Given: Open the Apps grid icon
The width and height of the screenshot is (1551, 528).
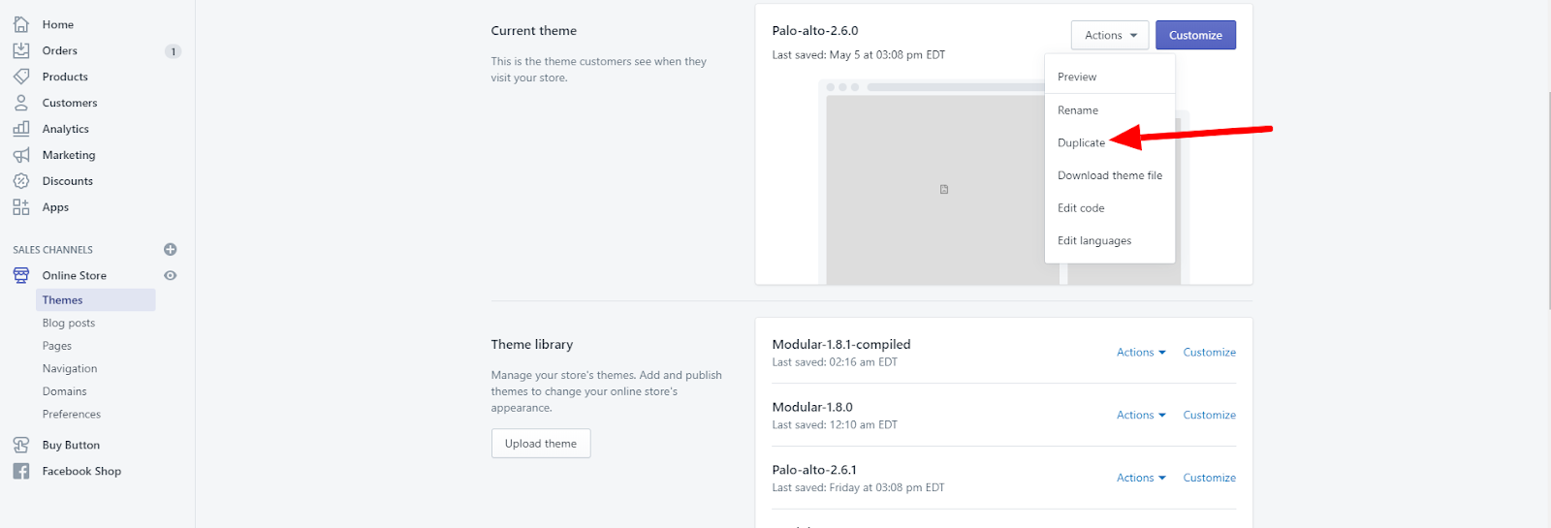Looking at the screenshot, I should pyautogui.click(x=21, y=207).
